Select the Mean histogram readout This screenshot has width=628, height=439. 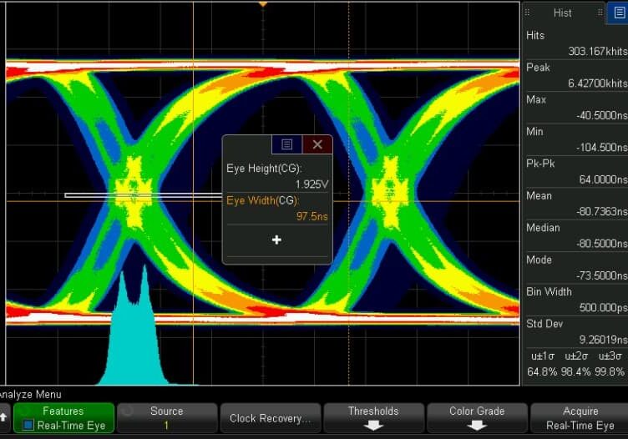pos(575,204)
